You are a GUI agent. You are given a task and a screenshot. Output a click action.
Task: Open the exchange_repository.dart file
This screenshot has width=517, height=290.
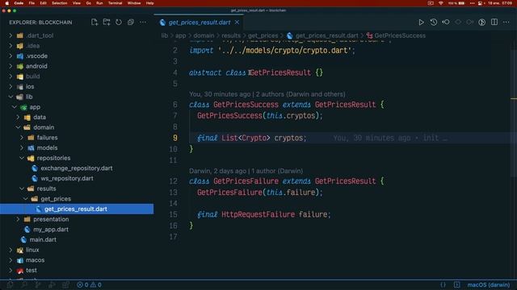tap(77, 168)
